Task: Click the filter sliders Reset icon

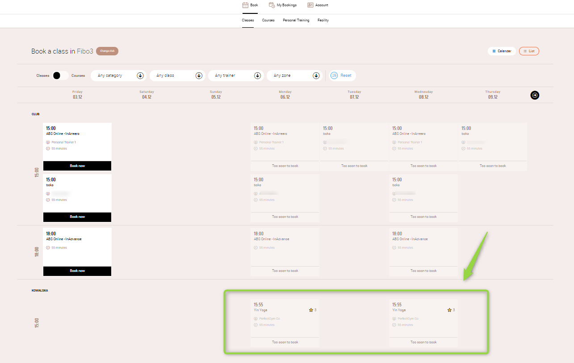Action: point(334,75)
